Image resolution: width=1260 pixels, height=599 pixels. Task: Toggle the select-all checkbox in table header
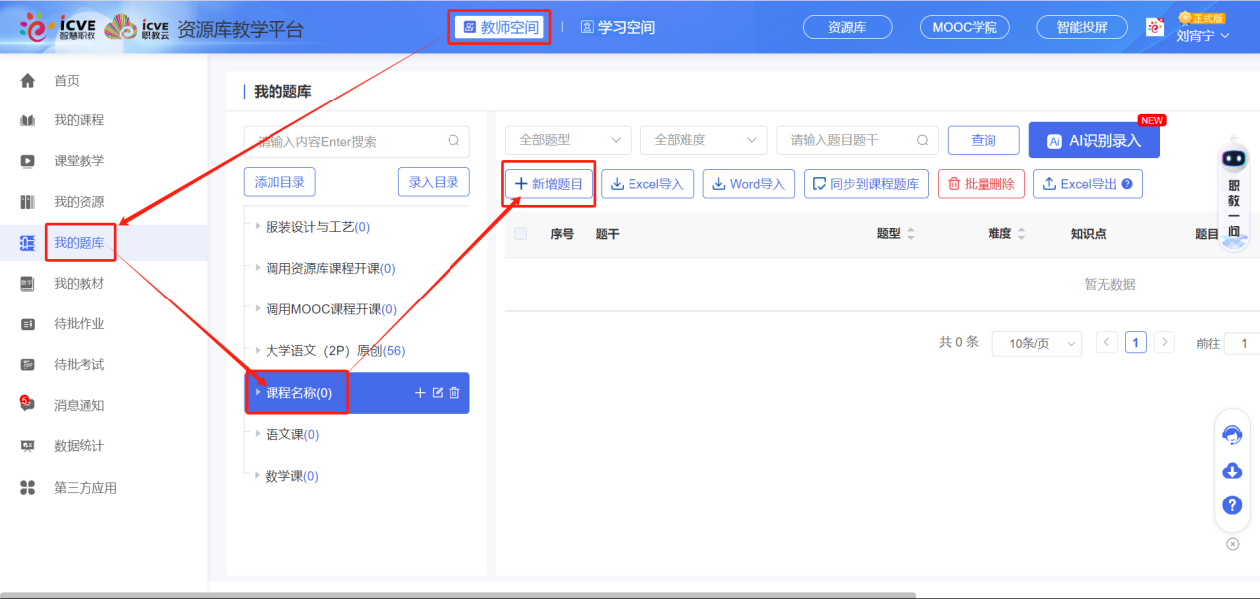[x=521, y=234]
